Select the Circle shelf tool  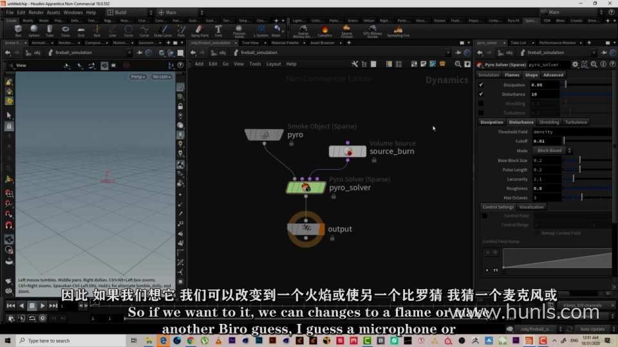(x=129, y=30)
